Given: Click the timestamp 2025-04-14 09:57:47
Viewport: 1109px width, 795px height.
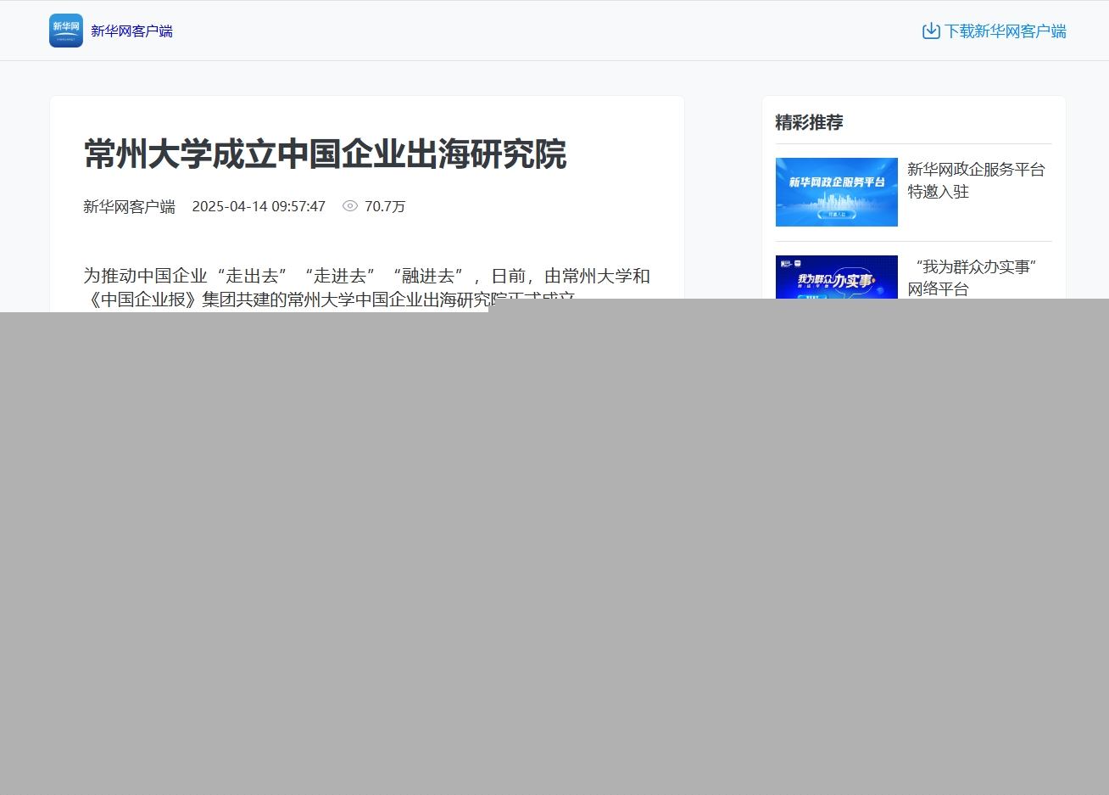Looking at the screenshot, I should pyautogui.click(x=259, y=206).
